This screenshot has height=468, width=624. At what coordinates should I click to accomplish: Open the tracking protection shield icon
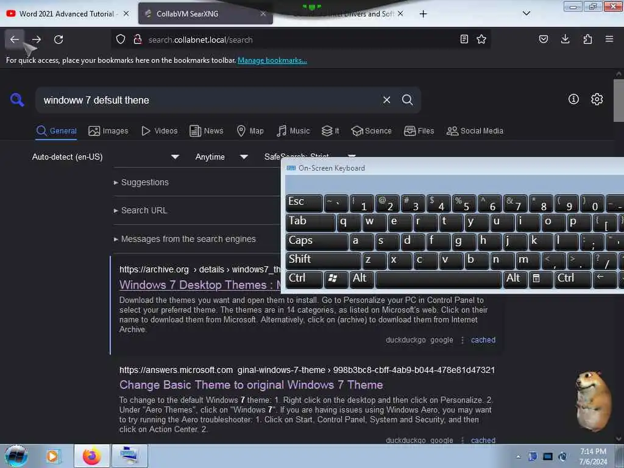tap(121, 40)
